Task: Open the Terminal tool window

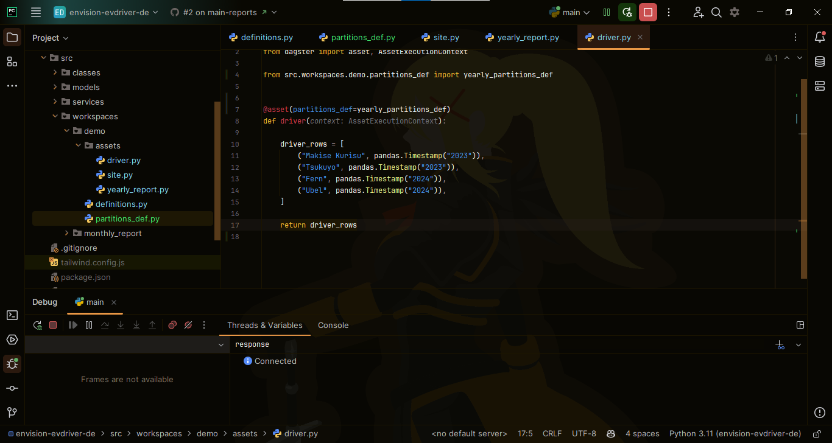Action: (x=12, y=315)
